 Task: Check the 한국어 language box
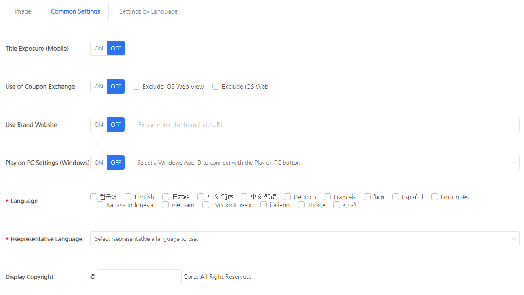point(94,197)
